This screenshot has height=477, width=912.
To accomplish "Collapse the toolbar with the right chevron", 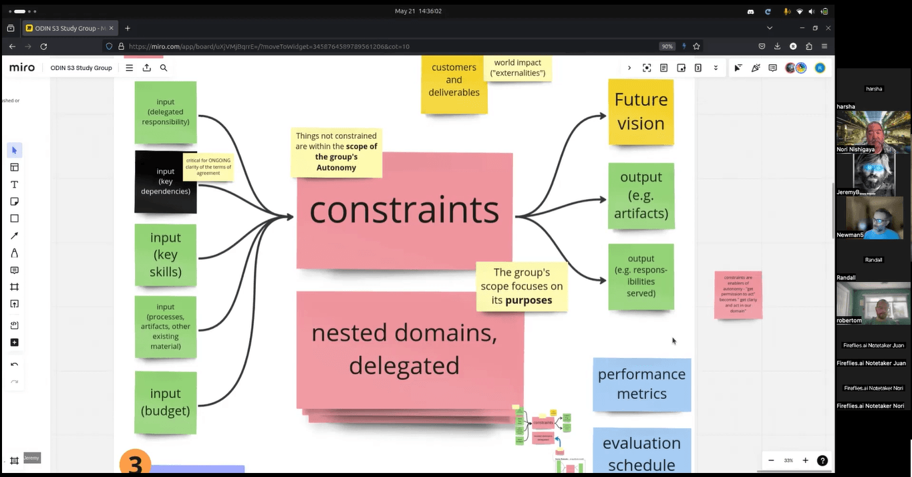I will point(629,67).
